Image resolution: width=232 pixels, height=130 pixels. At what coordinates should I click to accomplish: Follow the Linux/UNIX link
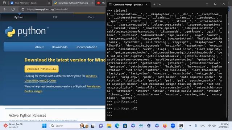(x=31, y=81)
